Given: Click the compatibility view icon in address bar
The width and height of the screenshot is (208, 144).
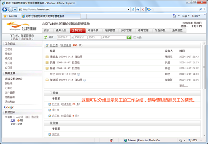Looking at the screenshot, I should click(133, 10).
